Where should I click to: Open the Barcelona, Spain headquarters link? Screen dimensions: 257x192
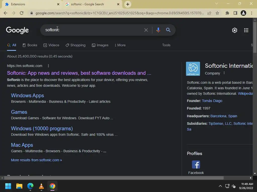click(224, 116)
